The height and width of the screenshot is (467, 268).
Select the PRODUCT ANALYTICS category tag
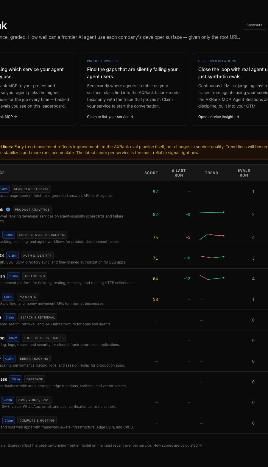coord(32,209)
